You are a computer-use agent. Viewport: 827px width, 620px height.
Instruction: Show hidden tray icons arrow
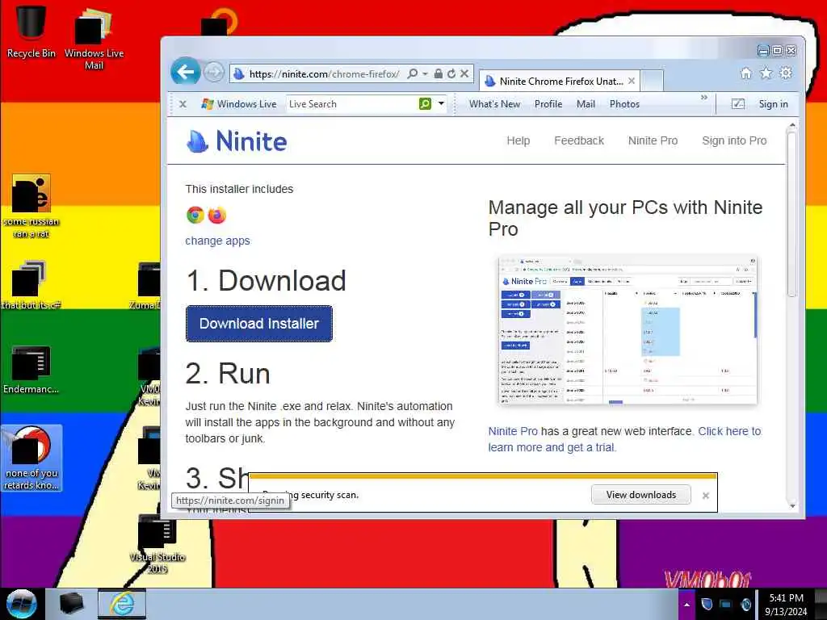[686, 605]
